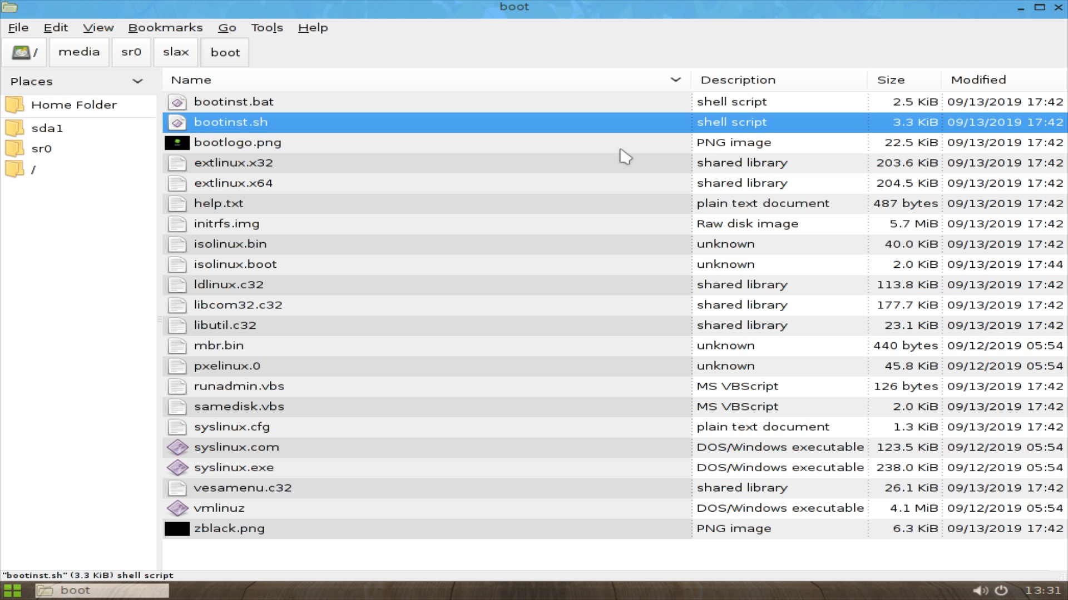1068x600 pixels.
Task: Select the sda1 drive folder icon
Action: [x=14, y=128]
